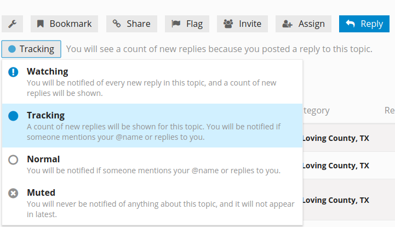This screenshot has width=395, height=227.
Task: Click the Reply arrow icon
Action: click(x=350, y=24)
